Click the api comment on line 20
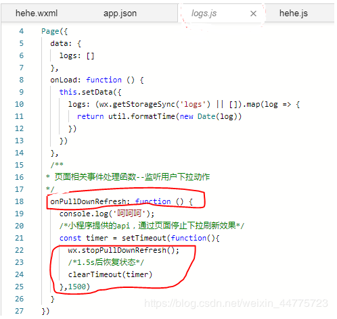The width and height of the screenshot is (337, 319). coord(152,226)
